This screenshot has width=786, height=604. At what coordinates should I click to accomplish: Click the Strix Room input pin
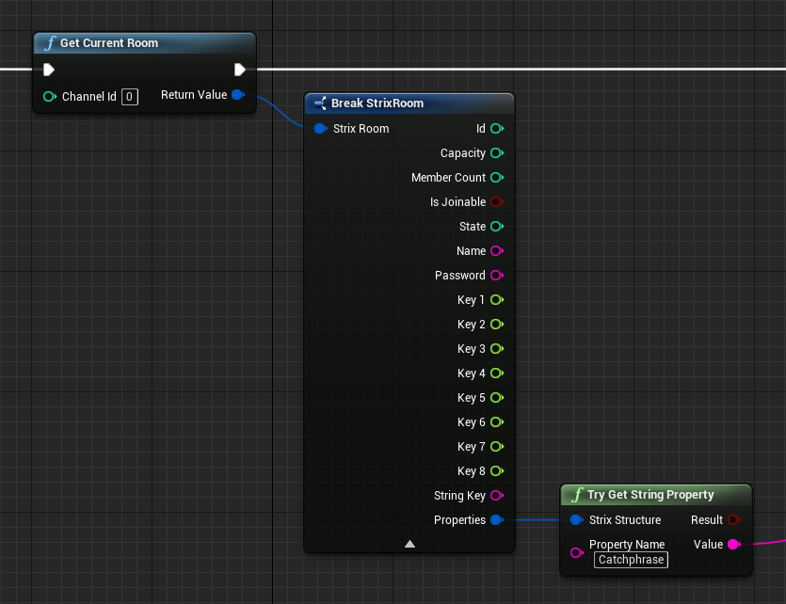coord(321,129)
